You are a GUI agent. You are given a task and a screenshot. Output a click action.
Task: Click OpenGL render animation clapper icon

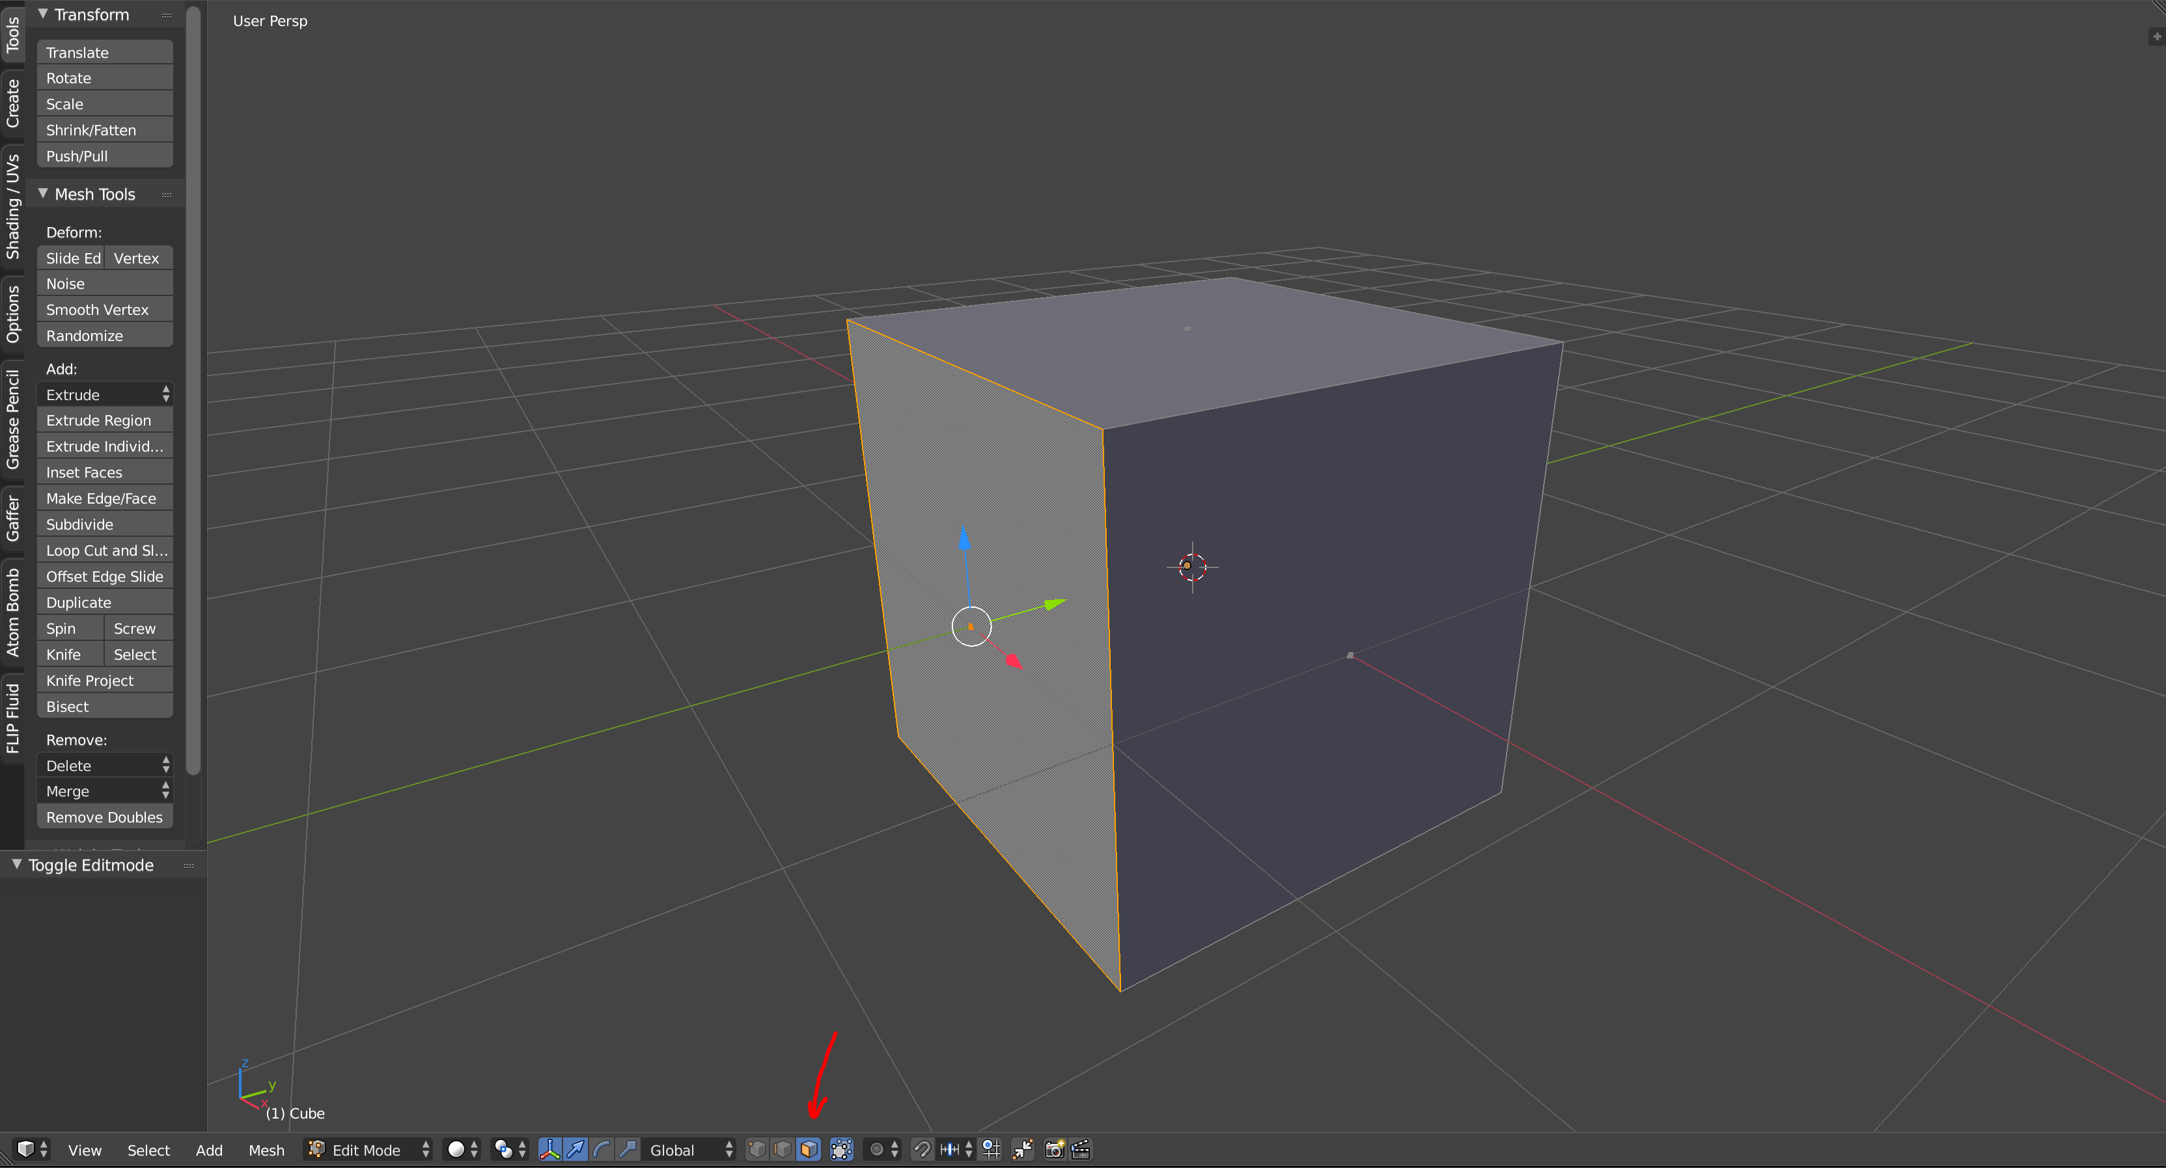pos(1081,1148)
